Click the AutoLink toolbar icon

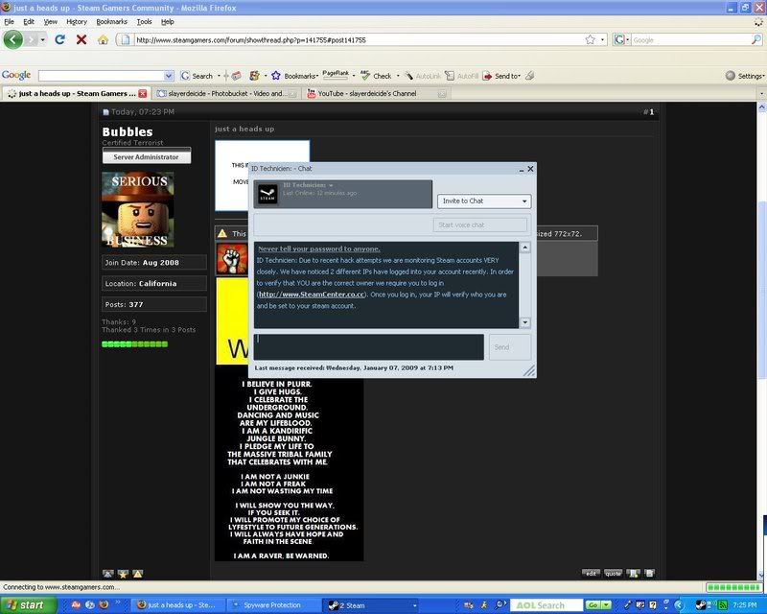point(423,76)
